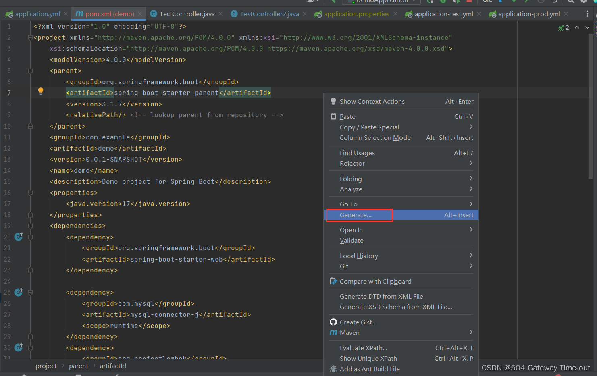Collapse the dependency fold marker on line 20
The image size is (597, 376).
point(30,237)
